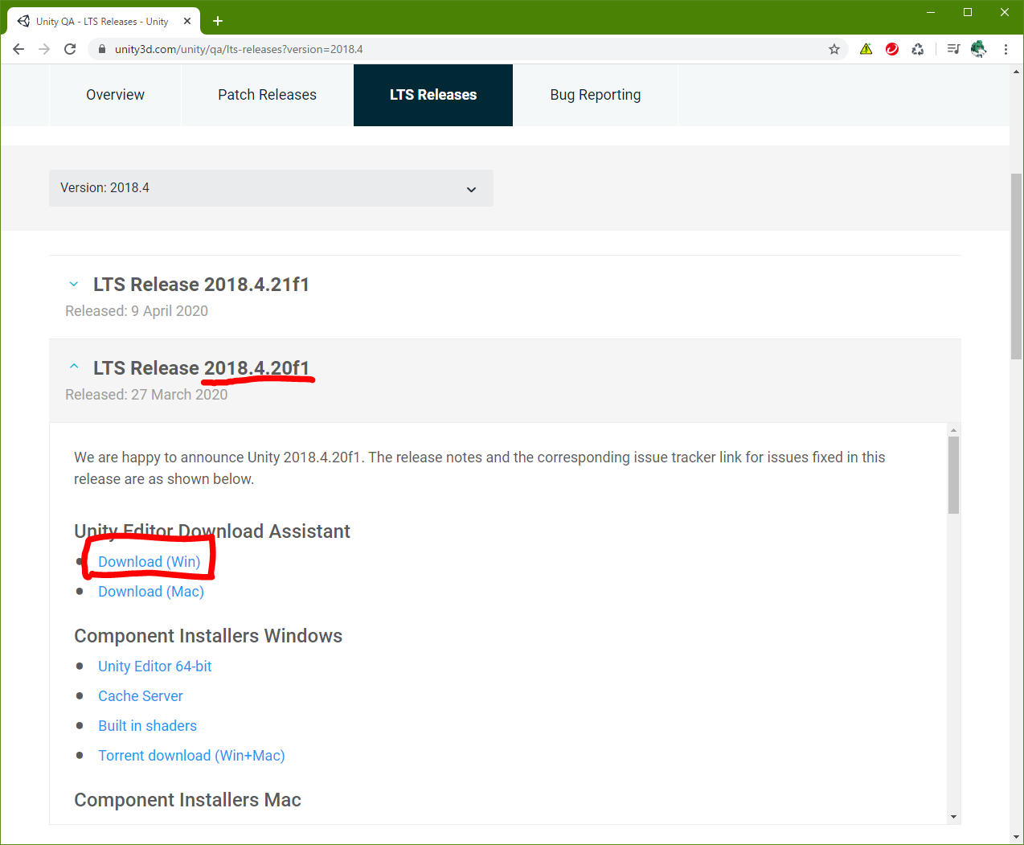Click the Torrent download (Win+Mac) link
Viewport: 1024px width, 845px height.
click(x=191, y=756)
